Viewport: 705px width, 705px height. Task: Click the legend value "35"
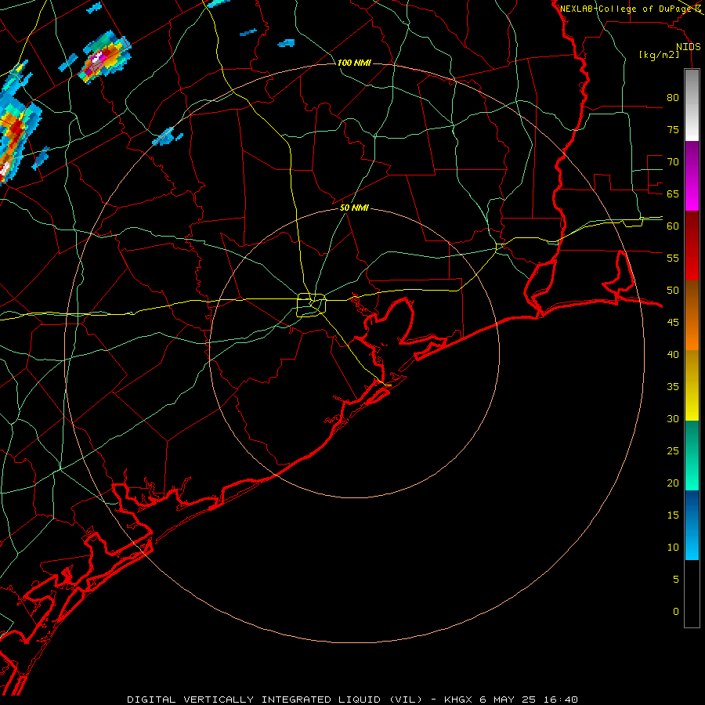click(673, 387)
